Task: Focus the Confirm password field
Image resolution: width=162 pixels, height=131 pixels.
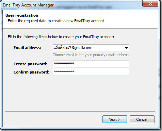Action: (91, 72)
